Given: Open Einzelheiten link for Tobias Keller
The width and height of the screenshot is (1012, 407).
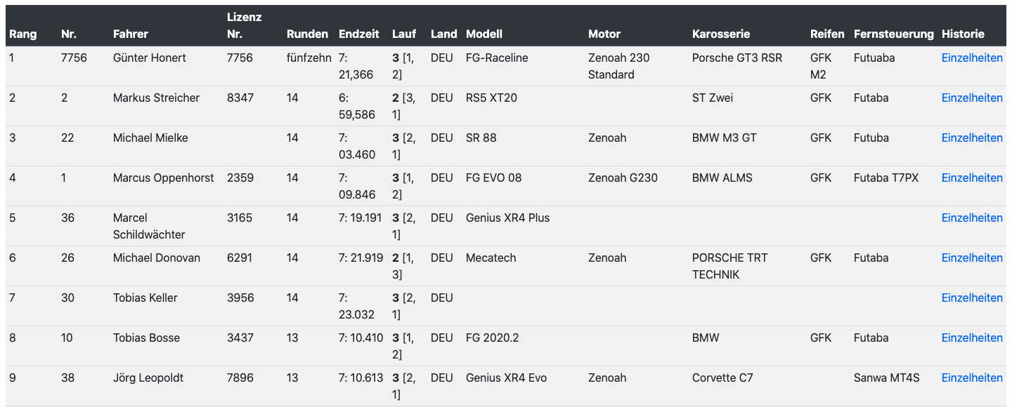Looking at the screenshot, I should 972,298.
